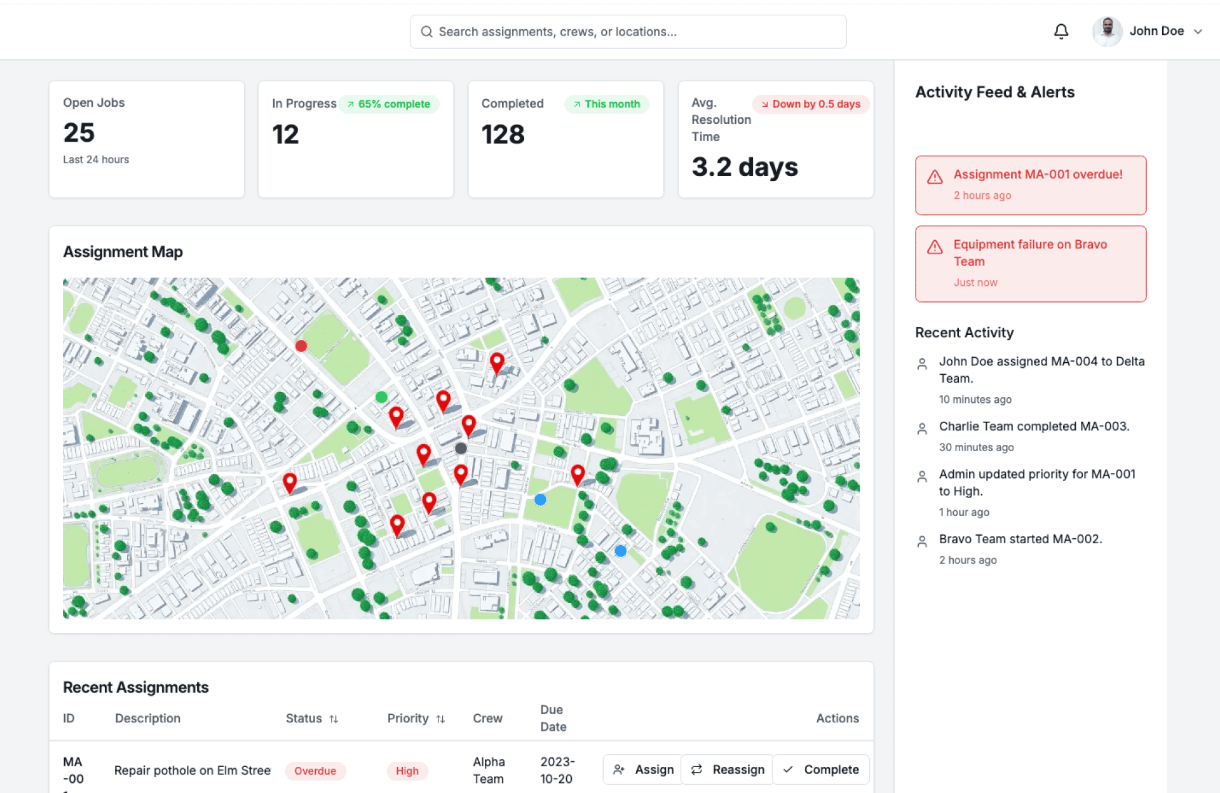
Task: Select the solid red dot map marker
Action: (301, 346)
